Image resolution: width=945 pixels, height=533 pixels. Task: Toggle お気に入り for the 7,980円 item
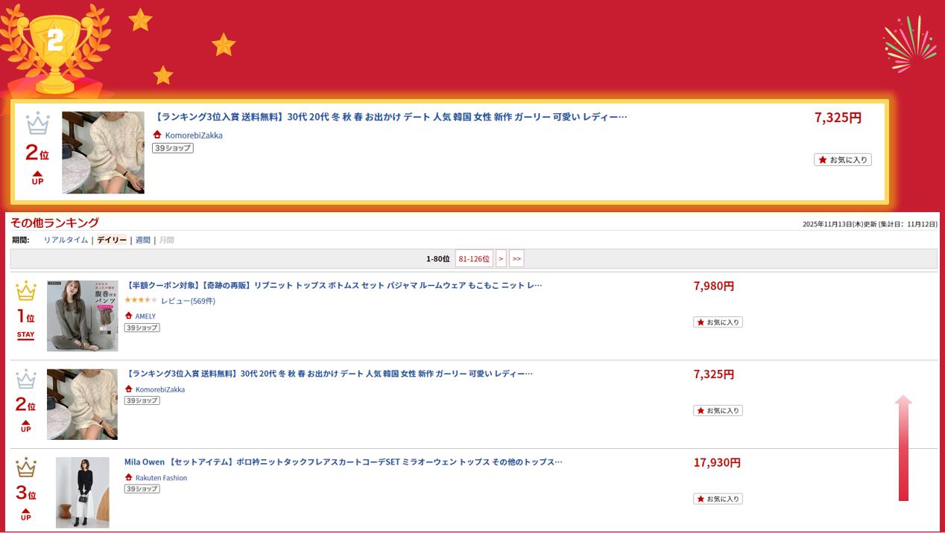(x=718, y=322)
